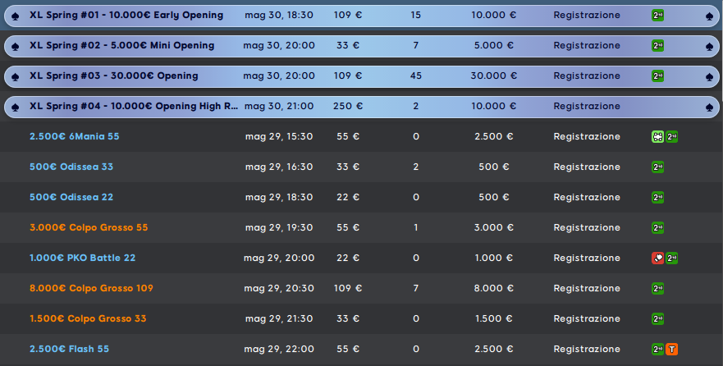
Task: Click the green 2x icon on XL Spring #01
Action: click(x=657, y=16)
